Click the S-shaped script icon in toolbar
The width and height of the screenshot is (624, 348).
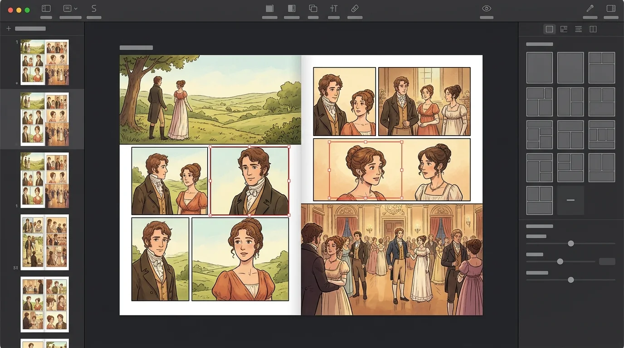(x=94, y=8)
